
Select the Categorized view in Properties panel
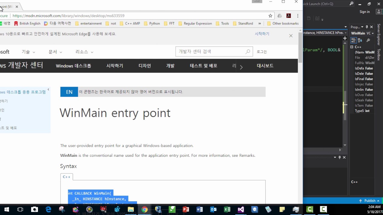(353, 40)
